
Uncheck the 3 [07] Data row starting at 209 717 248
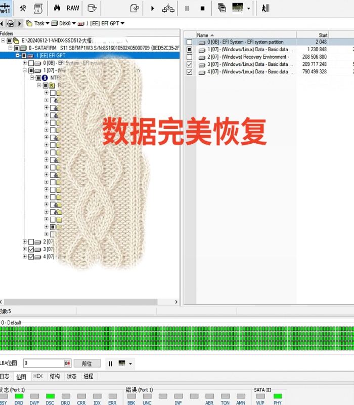(189, 64)
